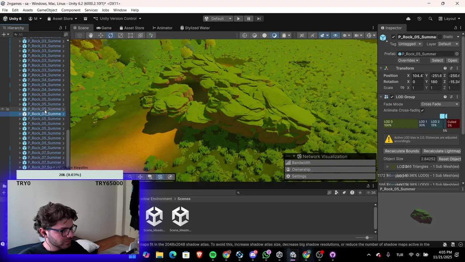Switch to the Animator tab

coord(162,28)
